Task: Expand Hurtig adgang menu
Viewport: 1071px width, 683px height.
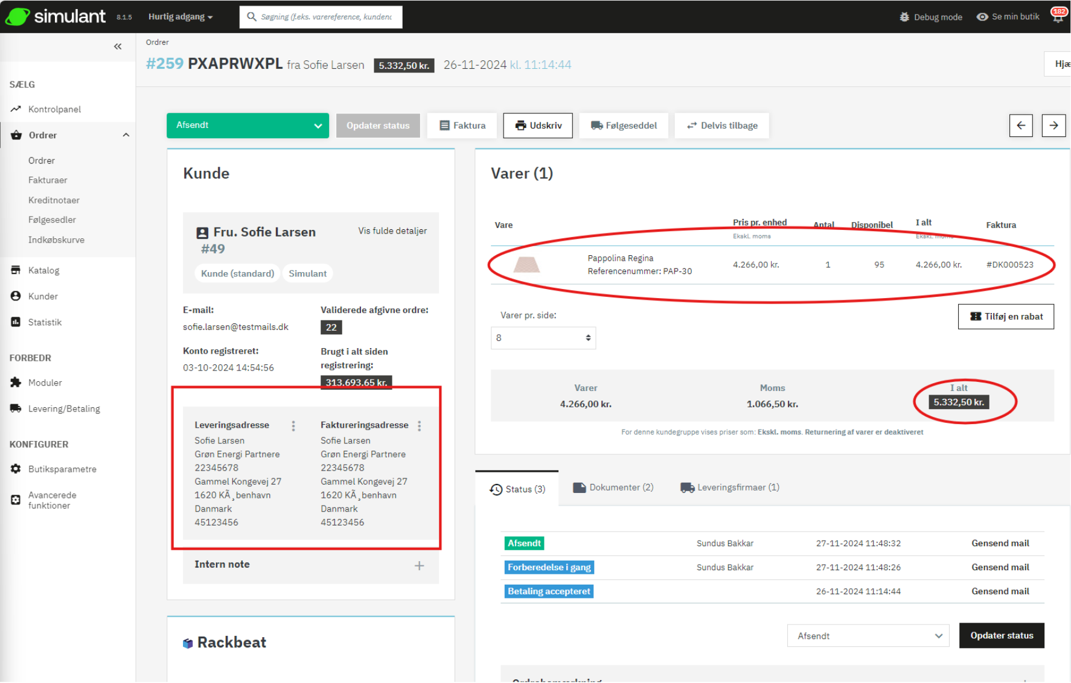Action: click(181, 17)
